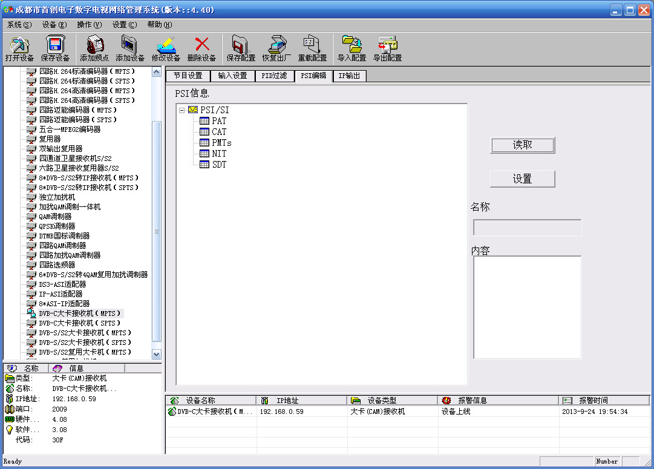Click the device tree vertical scrollbar thumb

(x=157, y=232)
